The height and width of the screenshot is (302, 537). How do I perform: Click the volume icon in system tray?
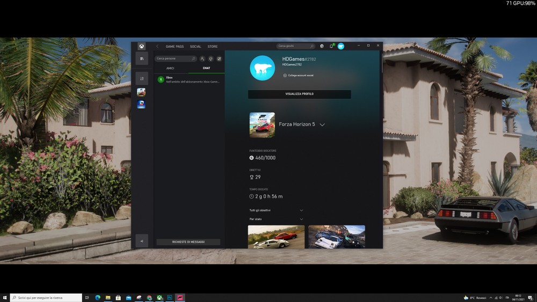(x=500, y=298)
